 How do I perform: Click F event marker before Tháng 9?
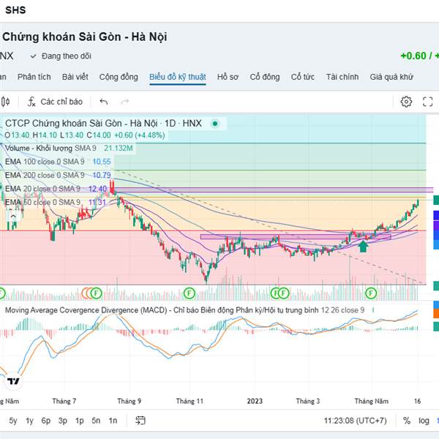click(97, 293)
